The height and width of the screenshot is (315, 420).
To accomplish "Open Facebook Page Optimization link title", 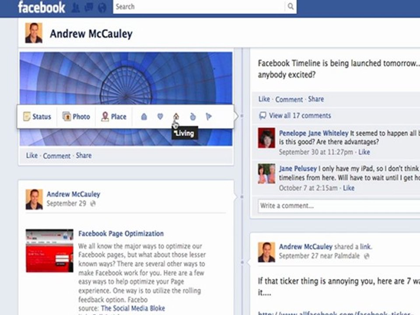I will (121, 234).
